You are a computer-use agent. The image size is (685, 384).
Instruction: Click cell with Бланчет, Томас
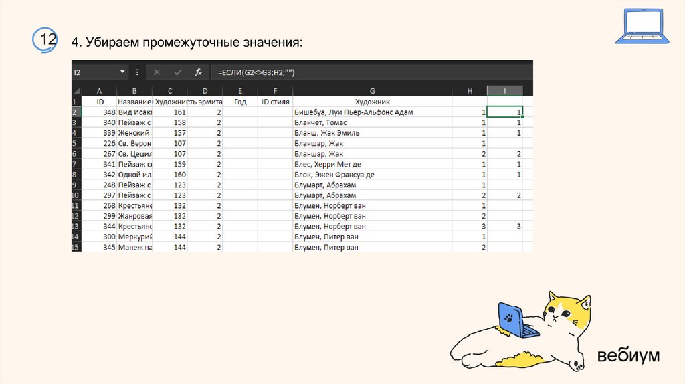tap(372, 122)
